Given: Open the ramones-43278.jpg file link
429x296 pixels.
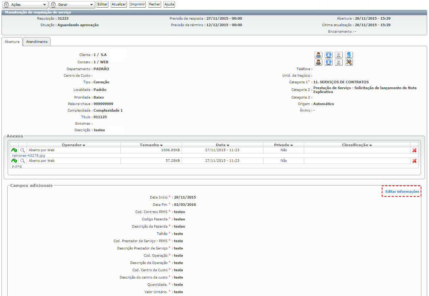Looking at the screenshot, I should point(28,155).
